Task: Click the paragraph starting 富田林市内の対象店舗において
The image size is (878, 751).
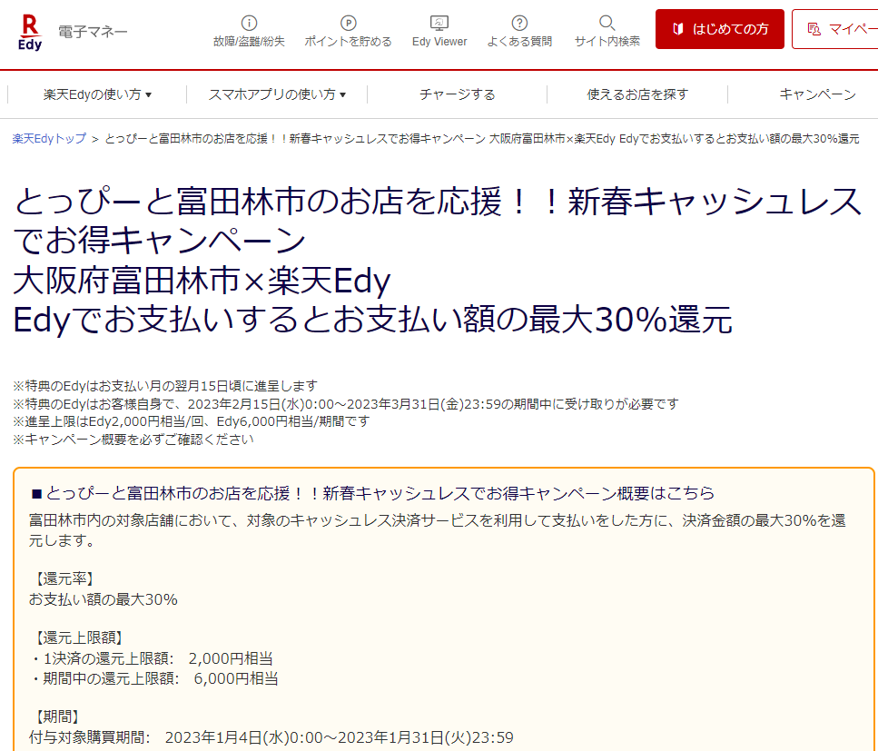Action: coord(438,530)
